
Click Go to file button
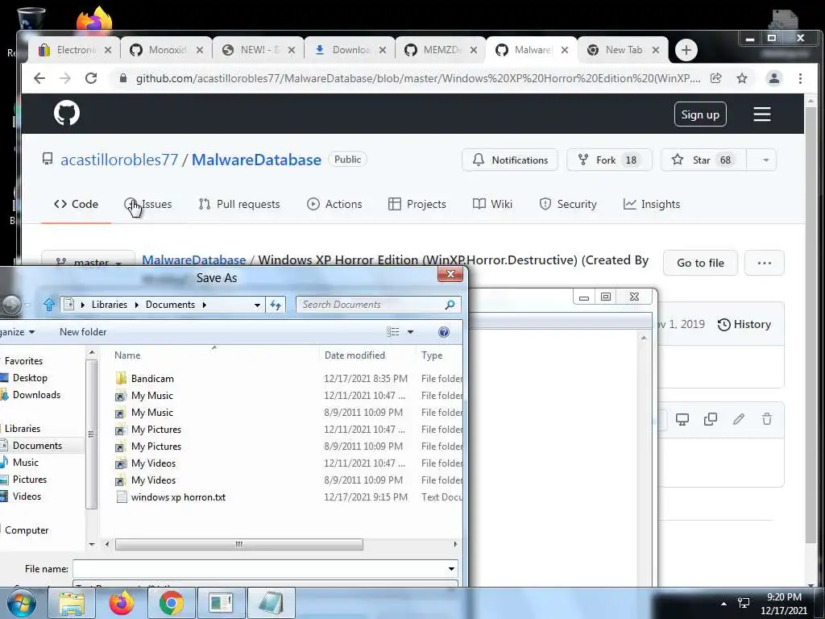click(700, 263)
